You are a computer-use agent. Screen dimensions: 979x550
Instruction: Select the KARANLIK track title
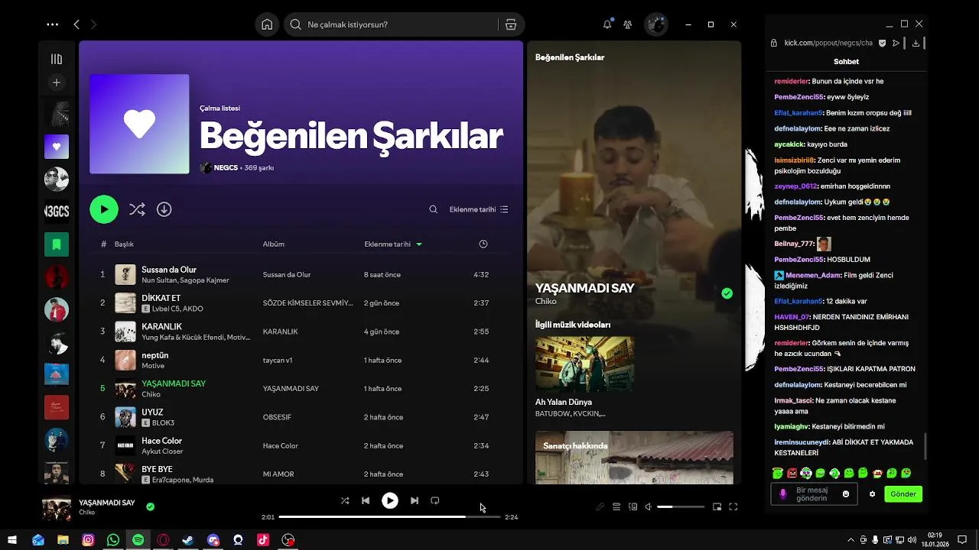coord(161,326)
